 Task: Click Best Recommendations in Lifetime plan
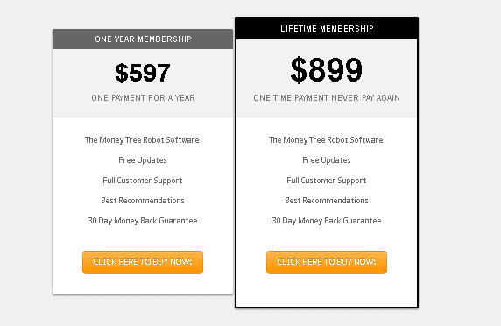coord(327,201)
